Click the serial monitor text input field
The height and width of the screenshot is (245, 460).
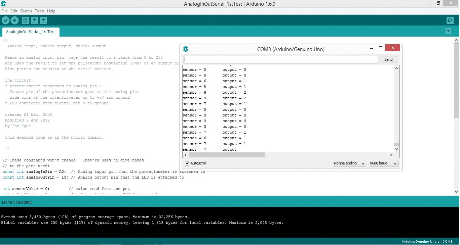pyautogui.click(x=280, y=59)
